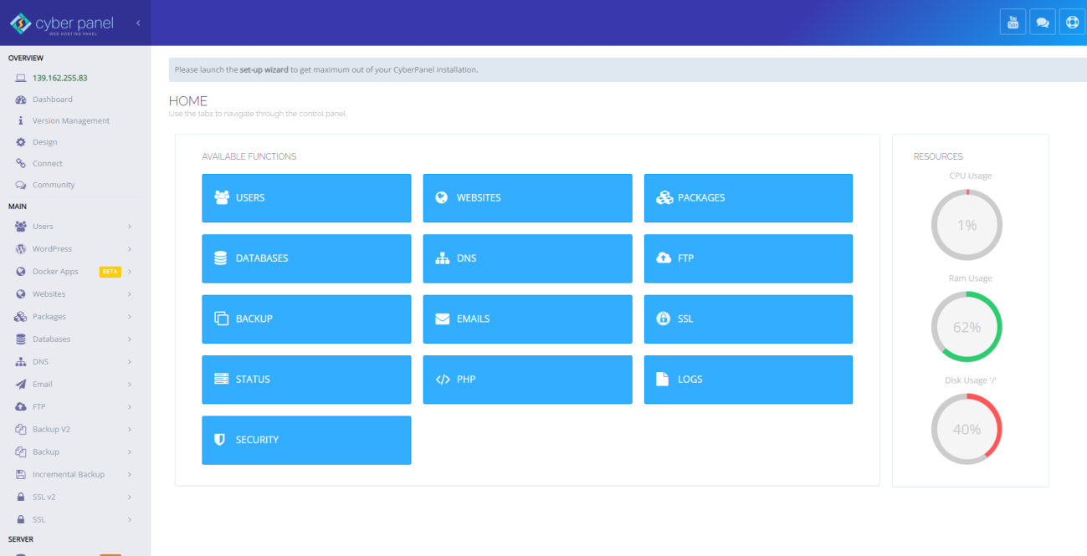The height and width of the screenshot is (556, 1087).
Task: Open the DNS function tile
Action: point(527,258)
